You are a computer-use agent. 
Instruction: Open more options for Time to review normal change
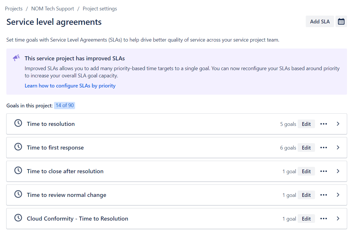[x=324, y=195]
